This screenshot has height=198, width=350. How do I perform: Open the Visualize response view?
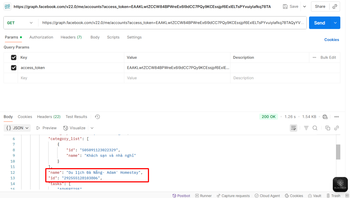[x=74, y=128]
